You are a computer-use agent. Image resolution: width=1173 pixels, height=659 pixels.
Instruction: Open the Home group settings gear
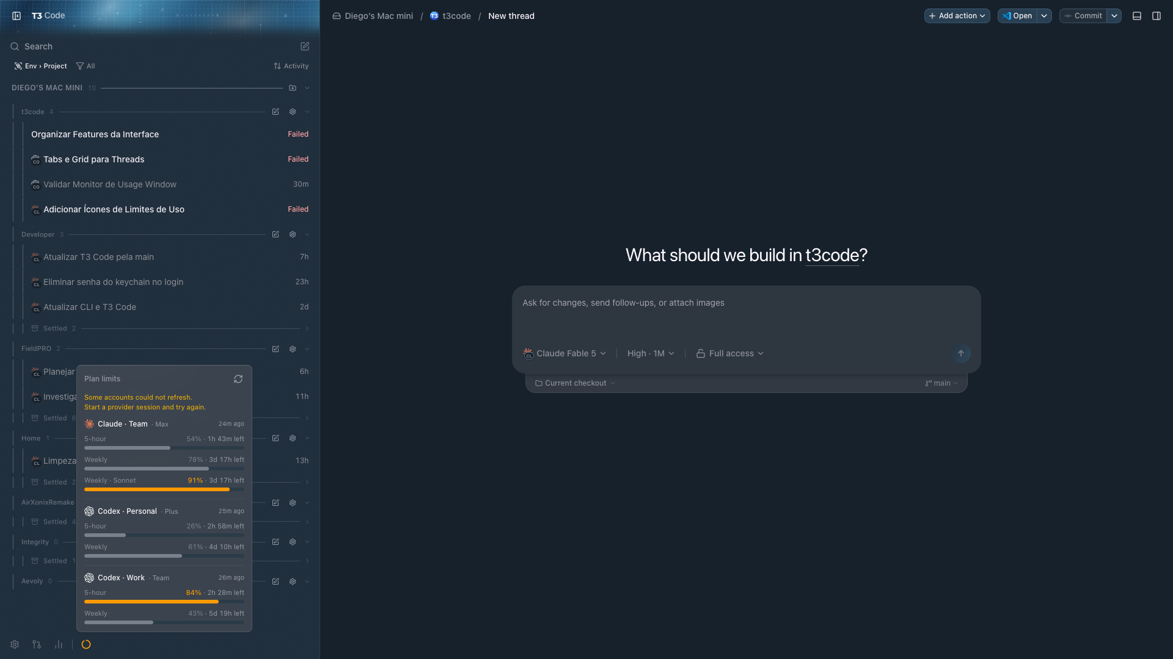point(293,438)
